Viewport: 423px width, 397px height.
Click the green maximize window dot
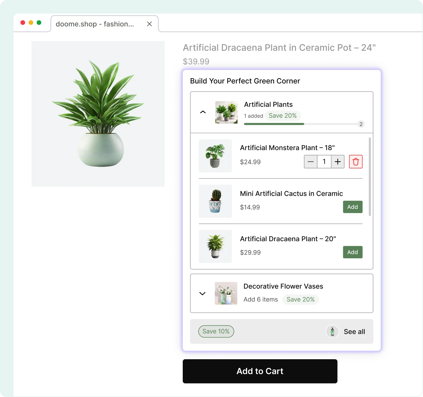point(39,23)
